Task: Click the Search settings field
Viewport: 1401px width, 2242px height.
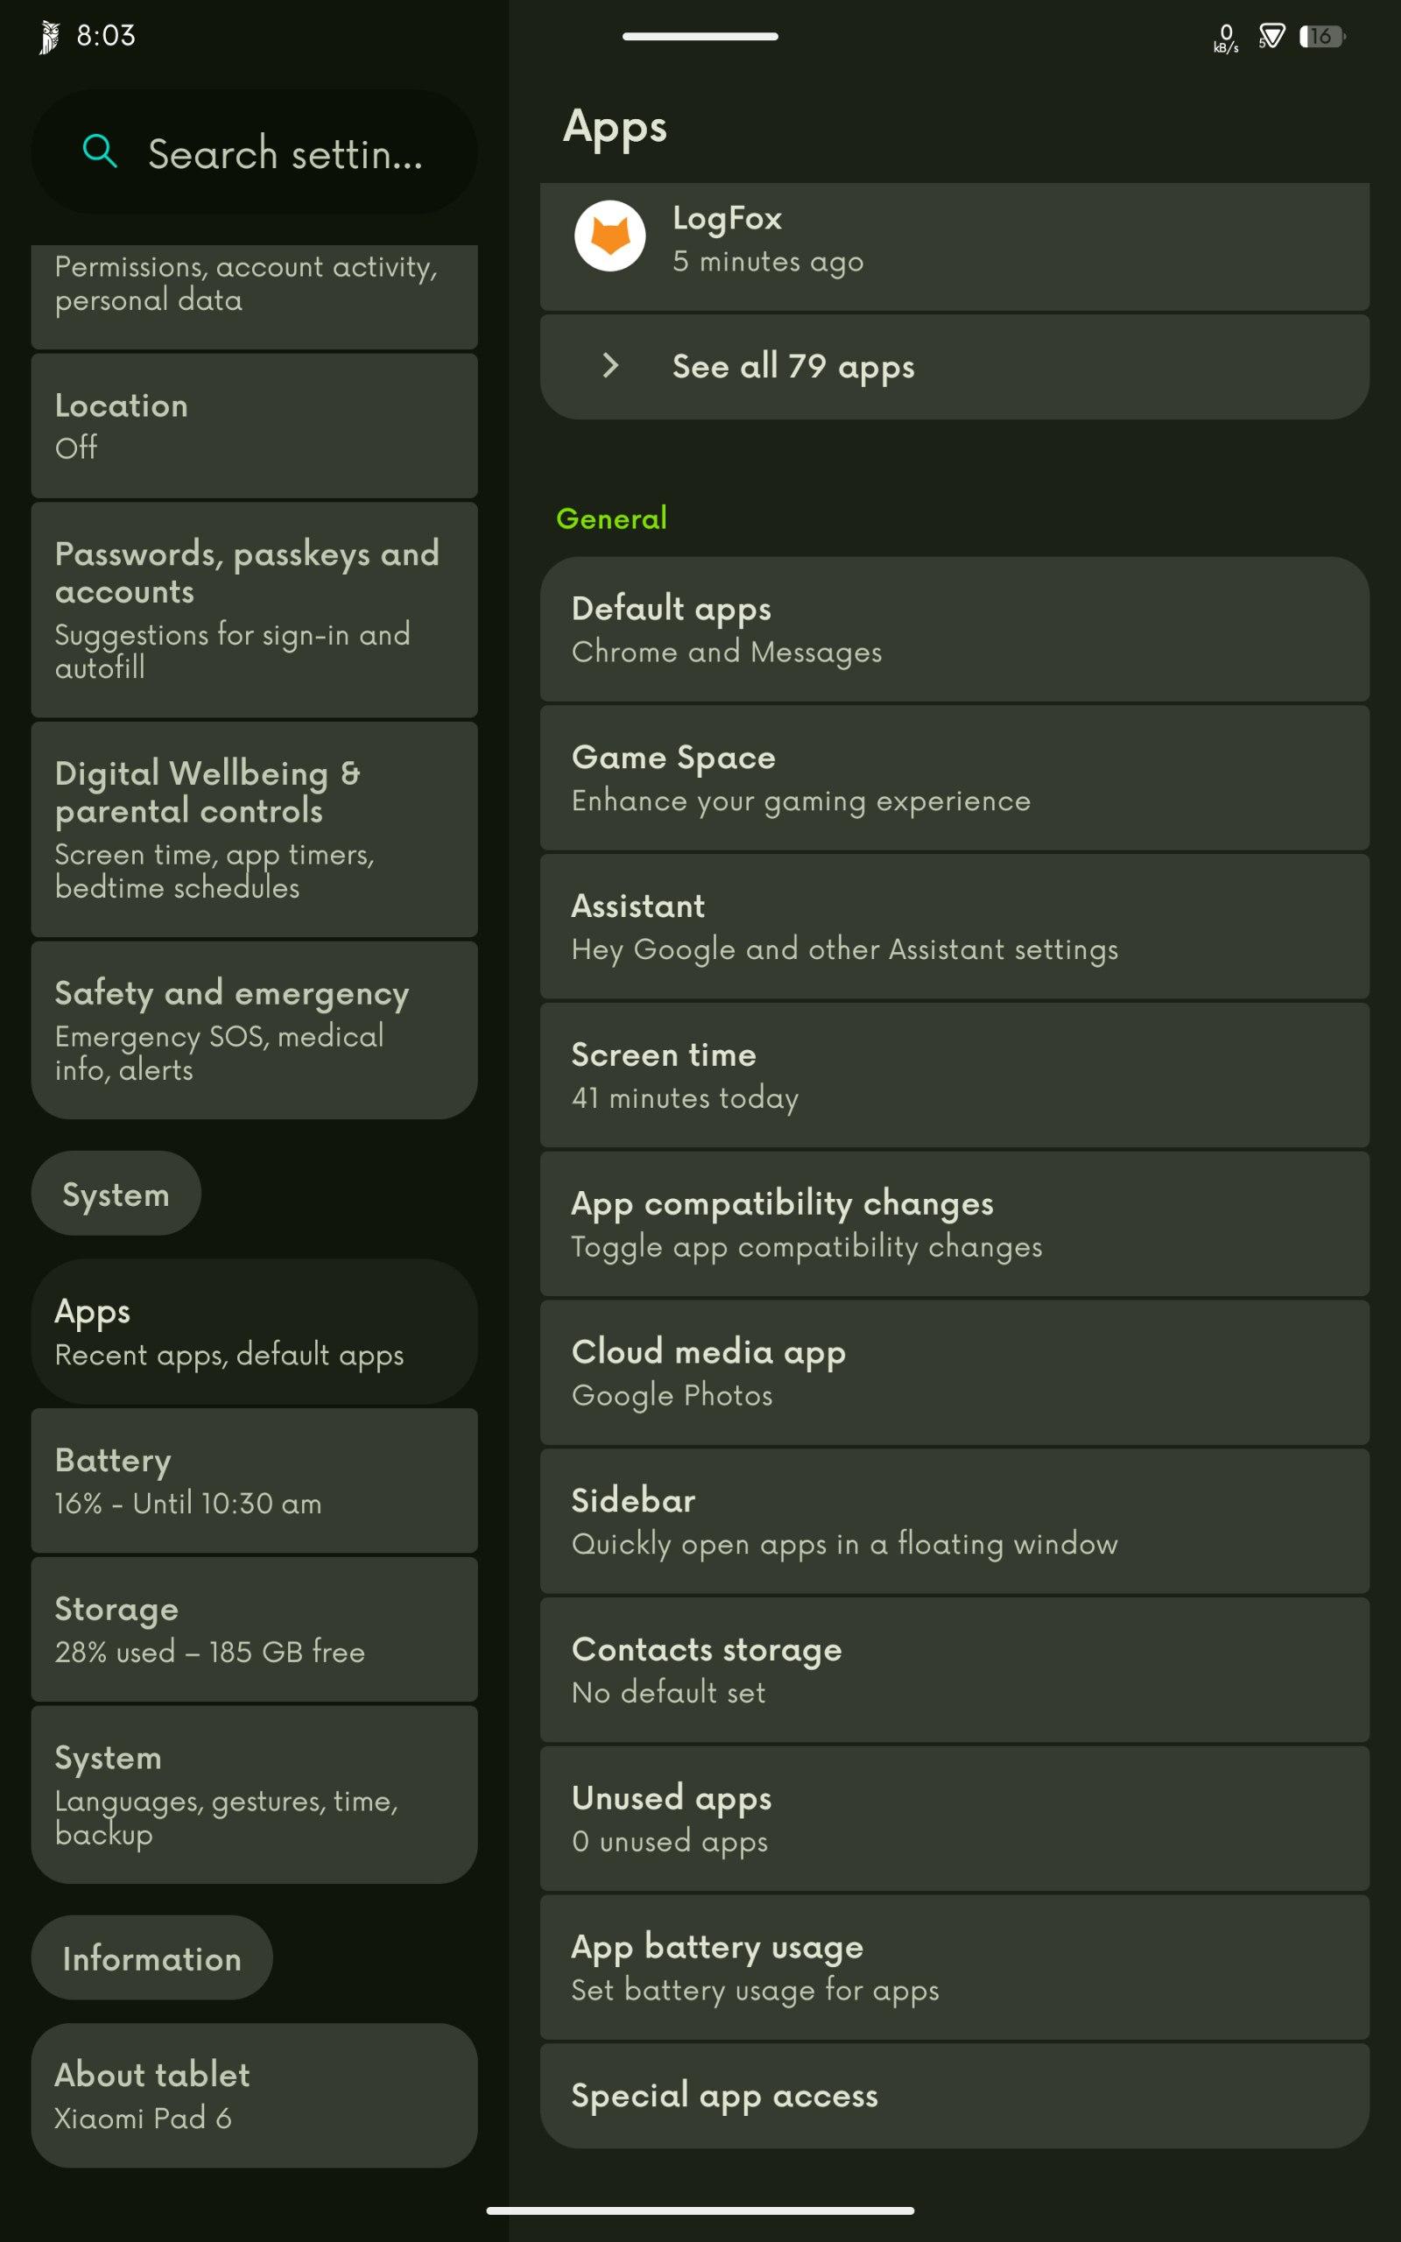Action: coord(255,152)
